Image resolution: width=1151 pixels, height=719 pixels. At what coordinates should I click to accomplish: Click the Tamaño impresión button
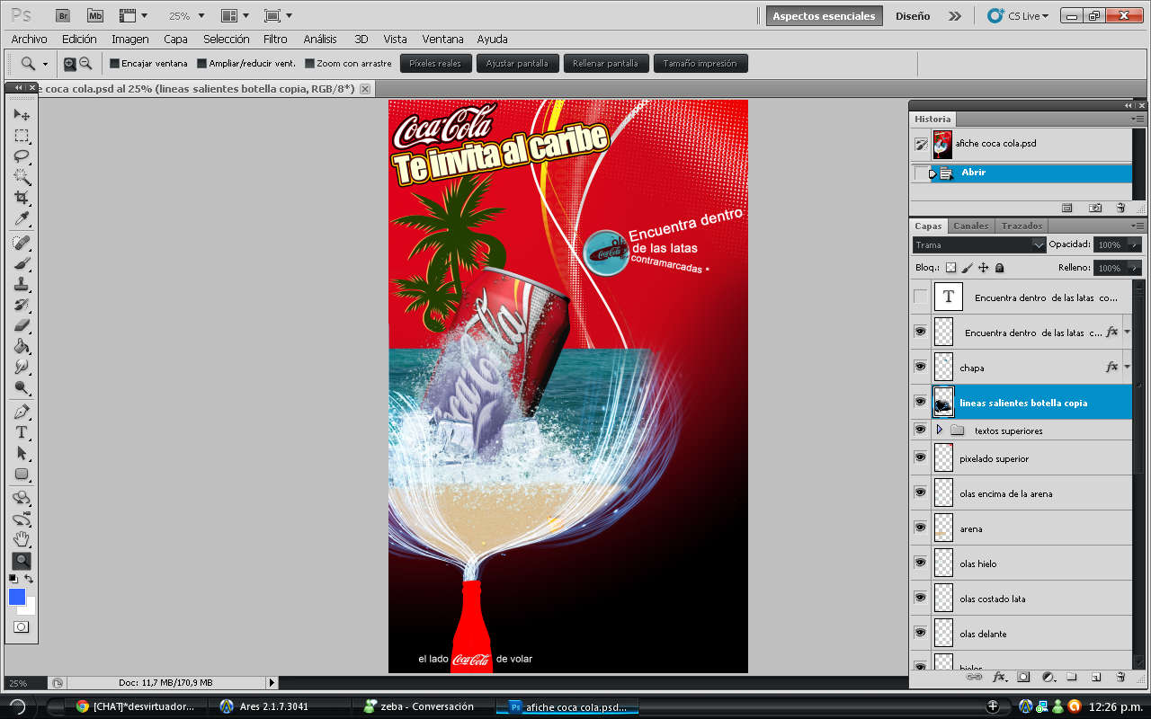point(700,64)
